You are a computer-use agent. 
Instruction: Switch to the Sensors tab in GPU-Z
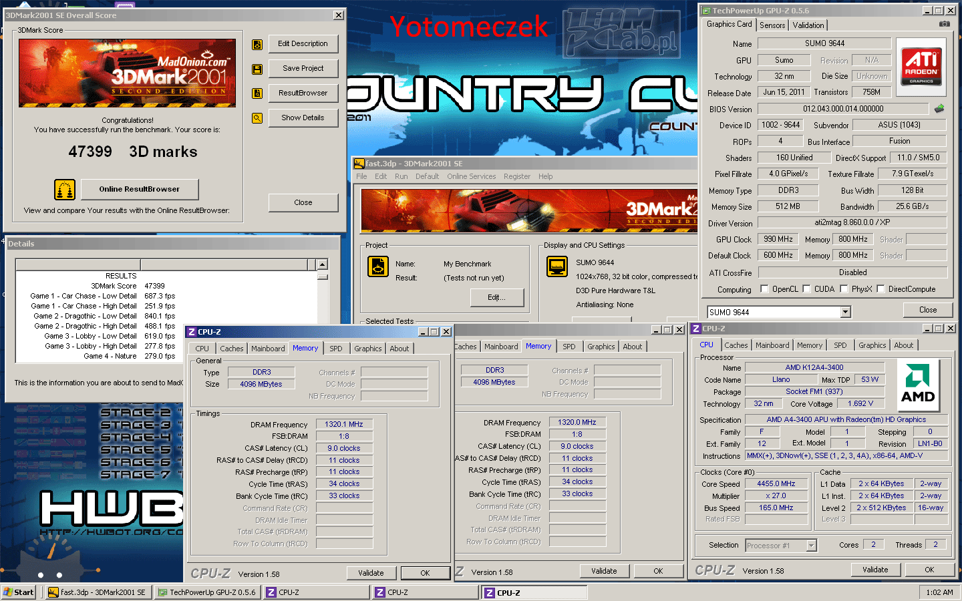tap(772, 25)
